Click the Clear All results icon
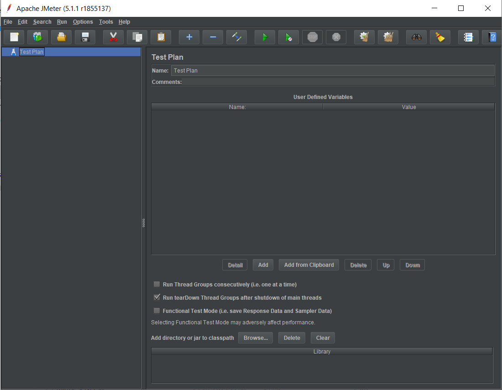The width and height of the screenshot is (502, 390). point(388,37)
